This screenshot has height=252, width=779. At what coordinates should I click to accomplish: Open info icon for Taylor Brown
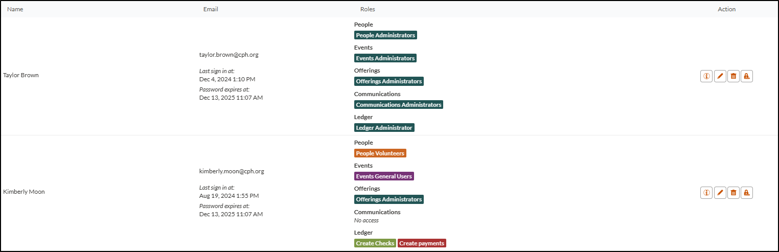[706, 76]
